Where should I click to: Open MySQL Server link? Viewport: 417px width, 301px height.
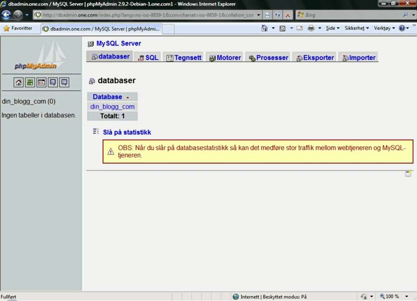[119, 43]
